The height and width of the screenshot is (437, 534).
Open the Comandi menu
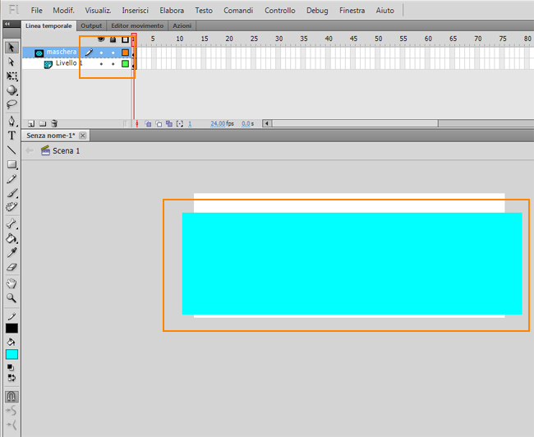pyautogui.click(x=238, y=11)
